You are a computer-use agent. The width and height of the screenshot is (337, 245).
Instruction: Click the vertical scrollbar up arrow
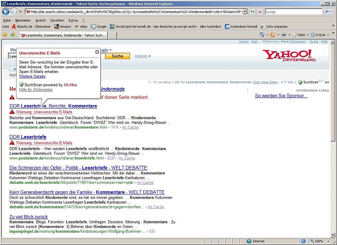tap(333, 42)
